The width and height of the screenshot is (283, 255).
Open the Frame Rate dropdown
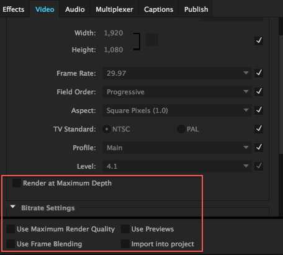pos(177,73)
